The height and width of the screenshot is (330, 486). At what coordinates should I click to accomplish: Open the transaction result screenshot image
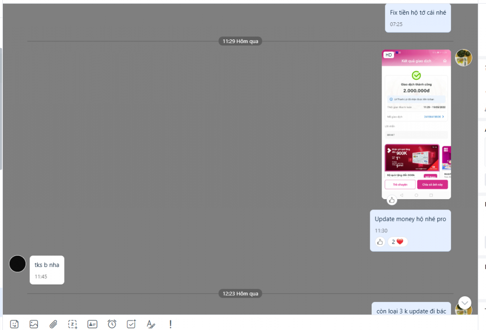416,123
